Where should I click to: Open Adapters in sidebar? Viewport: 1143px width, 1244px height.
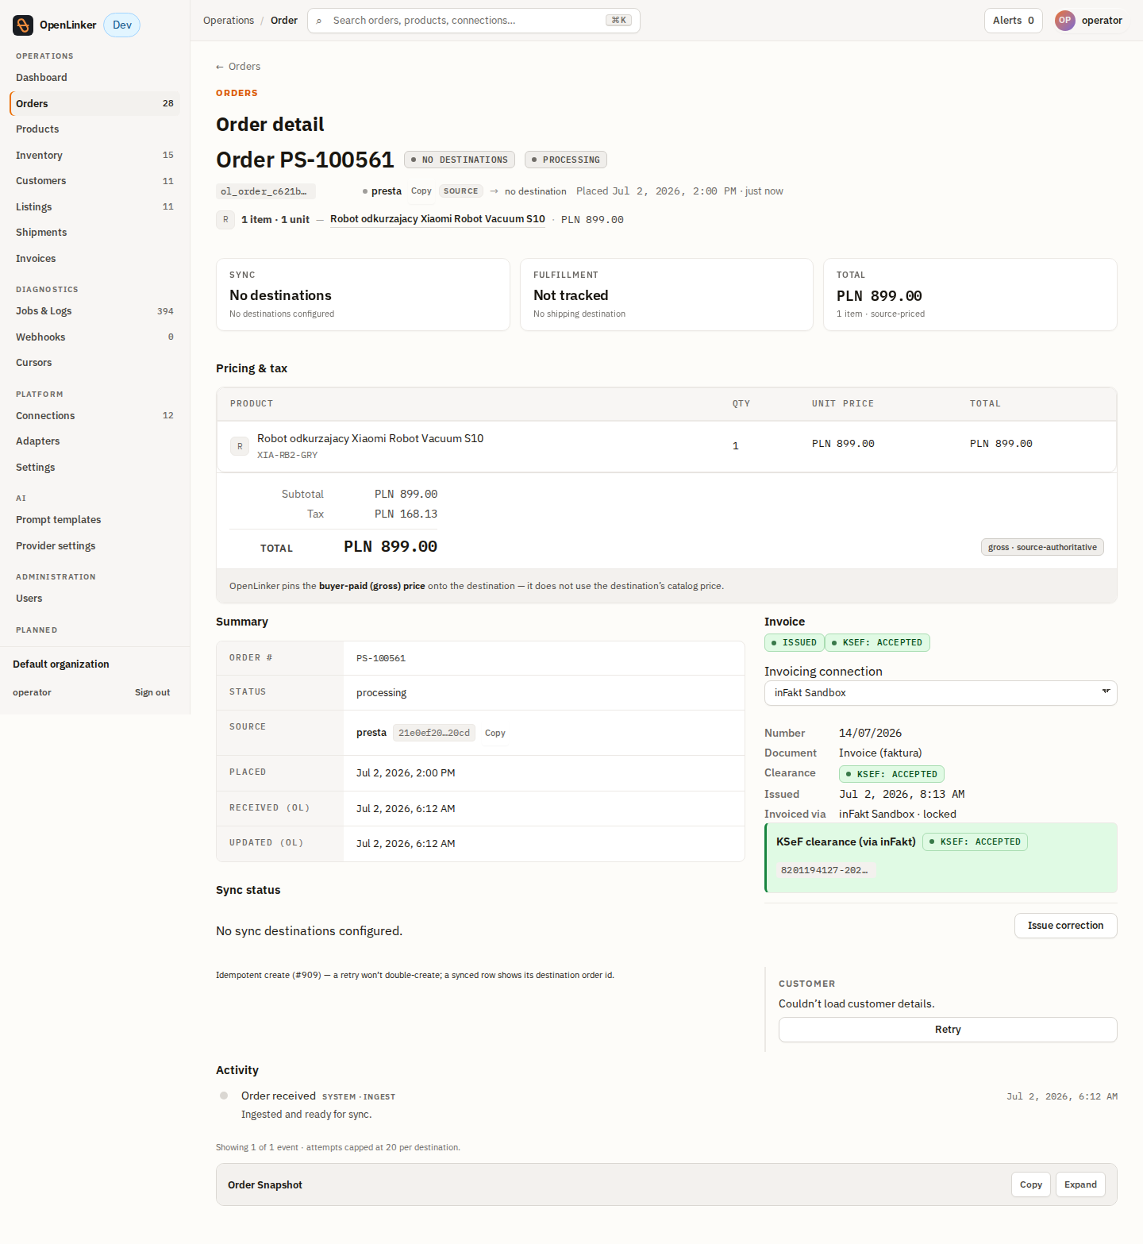[94, 441]
